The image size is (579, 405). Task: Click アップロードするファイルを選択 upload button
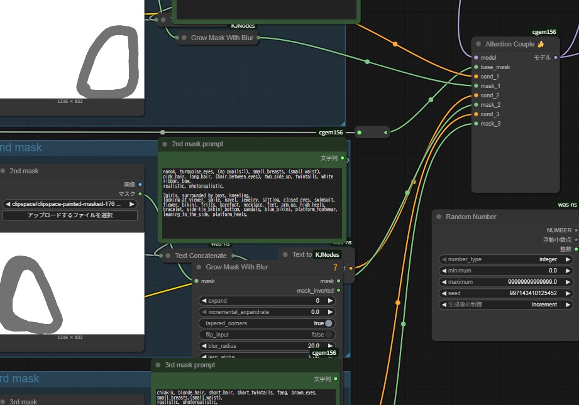70,215
